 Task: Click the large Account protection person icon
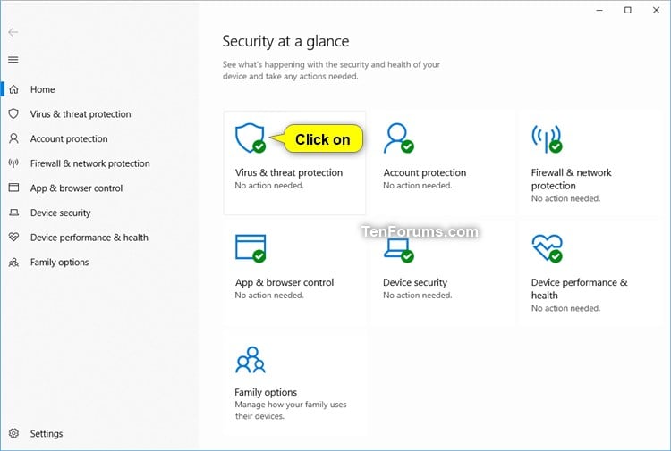398,138
